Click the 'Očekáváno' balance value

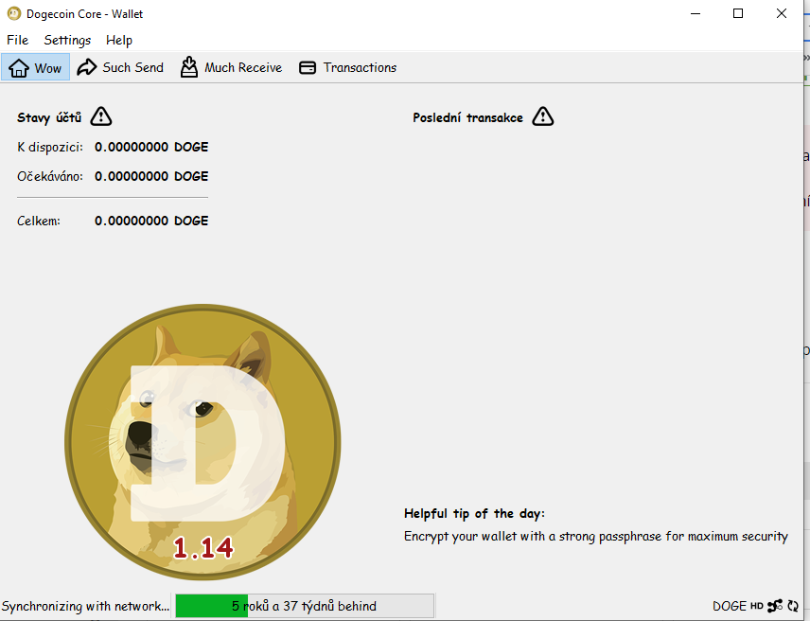tap(151, 177)
